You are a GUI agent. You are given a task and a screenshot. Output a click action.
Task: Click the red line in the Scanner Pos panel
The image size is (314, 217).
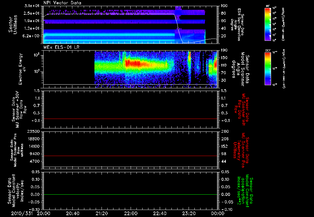coord(130,156)
